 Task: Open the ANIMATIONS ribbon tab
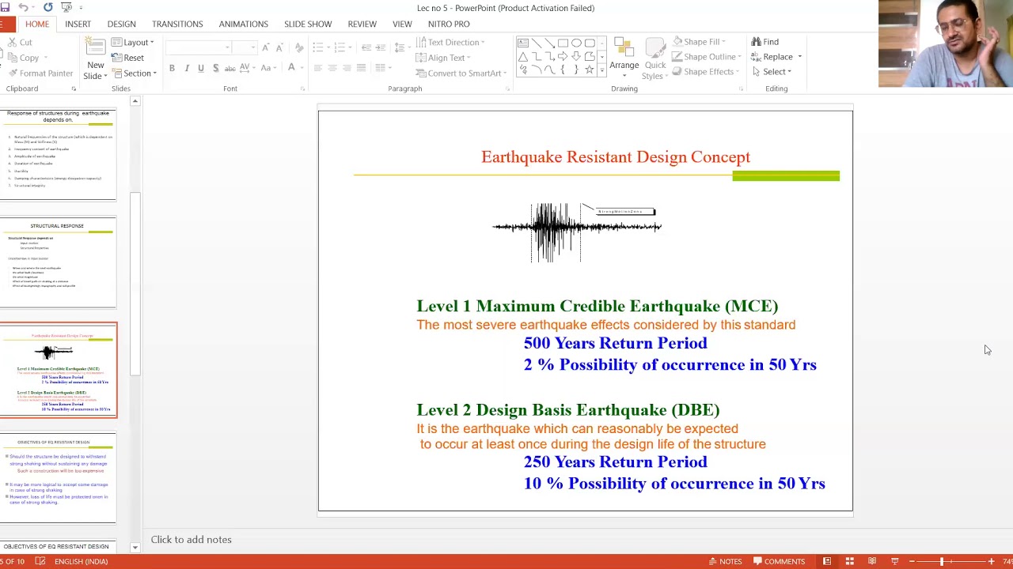point(243,24)
